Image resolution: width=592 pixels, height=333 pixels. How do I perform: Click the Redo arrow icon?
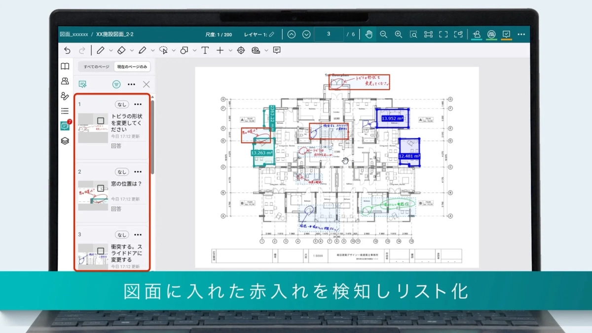tap(82, 50)
